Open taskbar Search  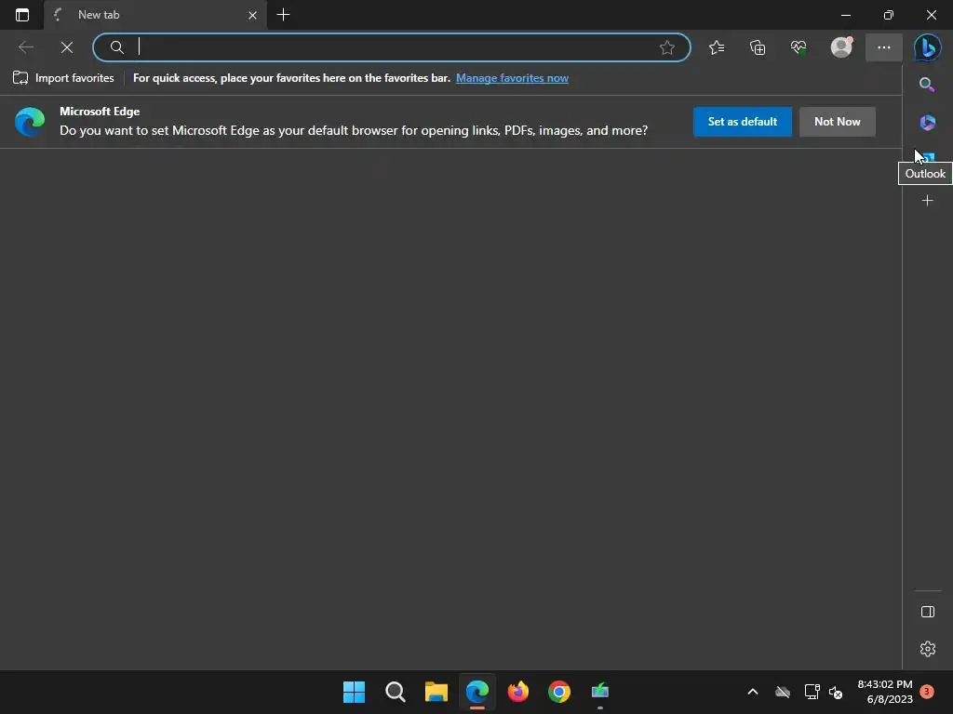(x=395, y=692)
